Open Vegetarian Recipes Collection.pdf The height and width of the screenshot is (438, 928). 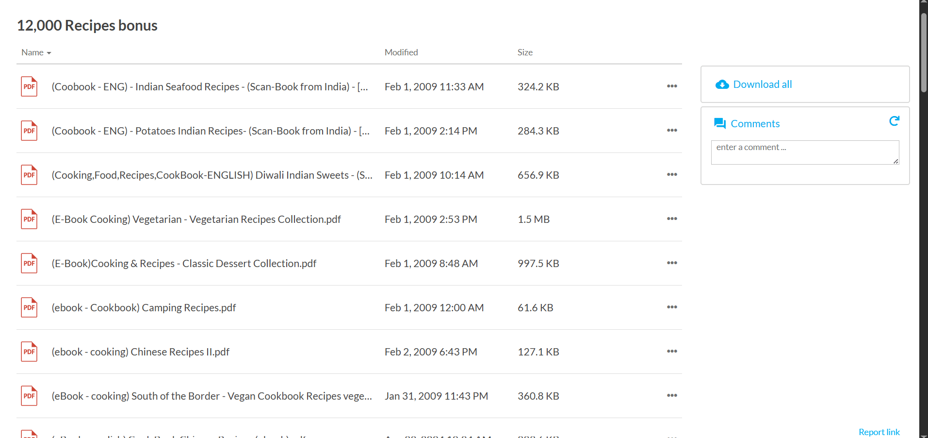point(196,219)
